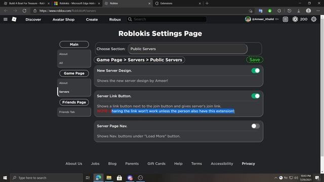Screen dimensions: 324x182
Task: Disable the New Server Design toggle
Action: pyautogui.click(x=256, y=71)
